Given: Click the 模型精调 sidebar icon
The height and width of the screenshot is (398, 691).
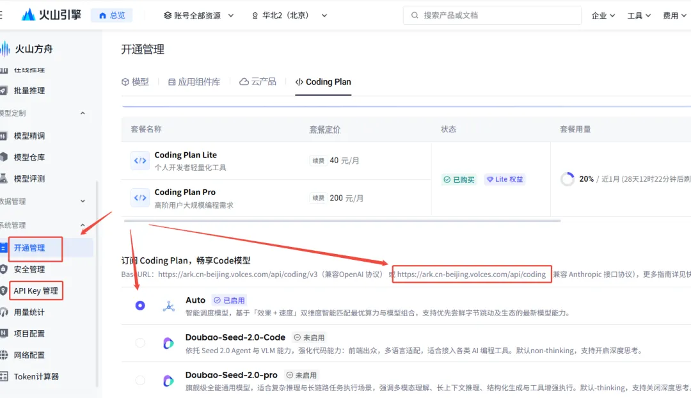Looking at the screenshot, I should pyautogui.click(x=4, y=136).
